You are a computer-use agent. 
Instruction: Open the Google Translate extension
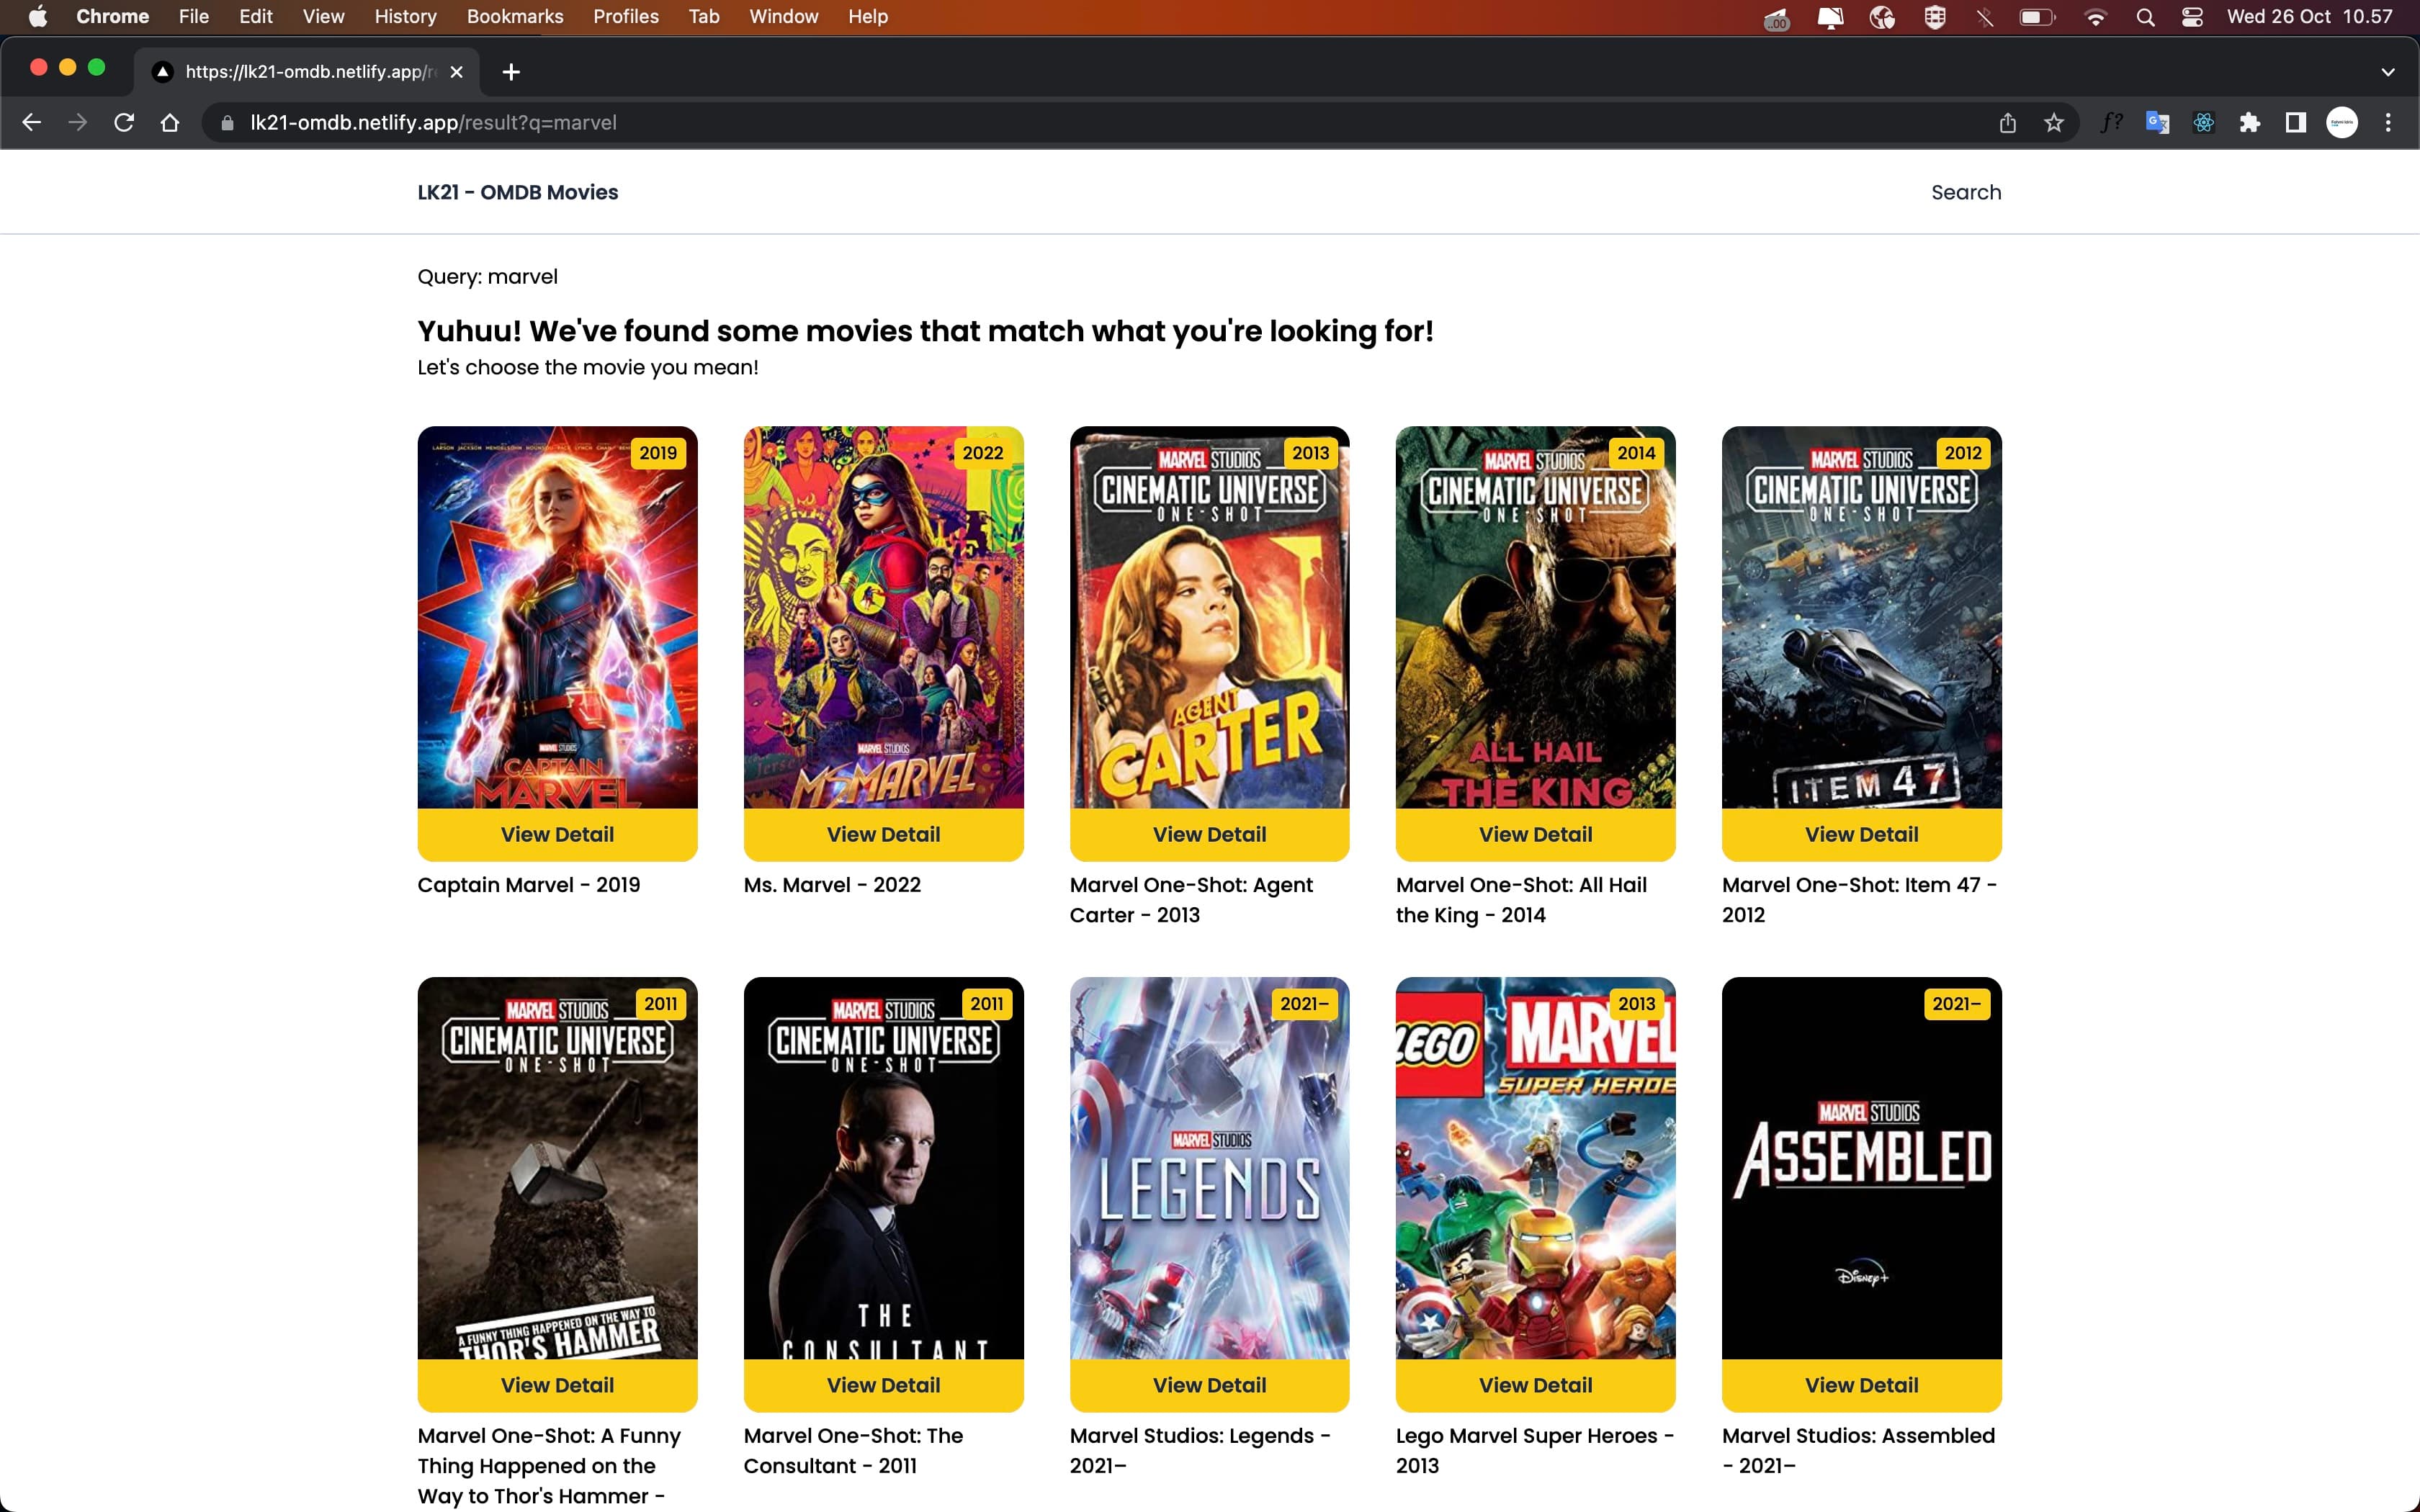tap(2157, 122)
